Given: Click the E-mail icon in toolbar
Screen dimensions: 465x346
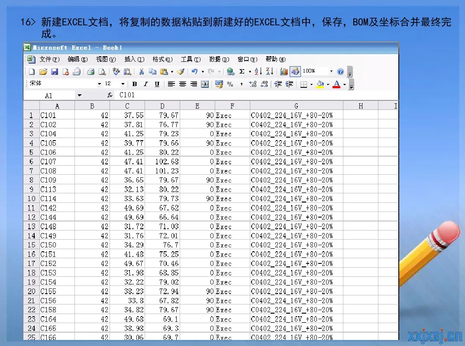Looking at the screenshot, I should point(77,71).
